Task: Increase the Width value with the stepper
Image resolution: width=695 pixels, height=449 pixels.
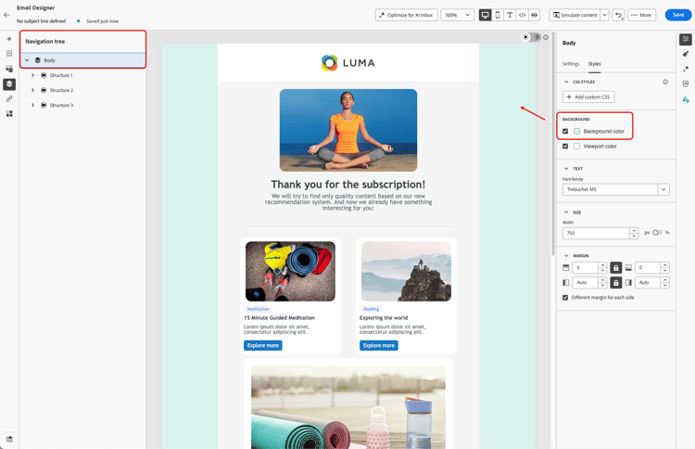Action: coord(634,231)
